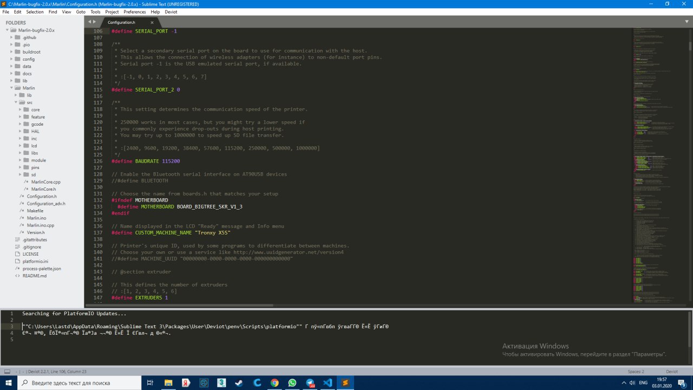Open the File menu
The width and height of the screenshot is (693, 390).
coord(6,11)
